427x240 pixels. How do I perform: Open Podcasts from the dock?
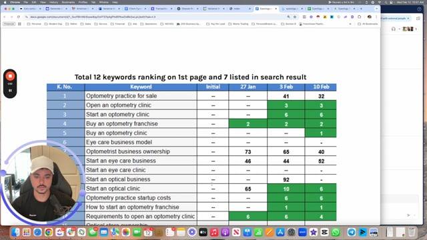pos(226,232)
